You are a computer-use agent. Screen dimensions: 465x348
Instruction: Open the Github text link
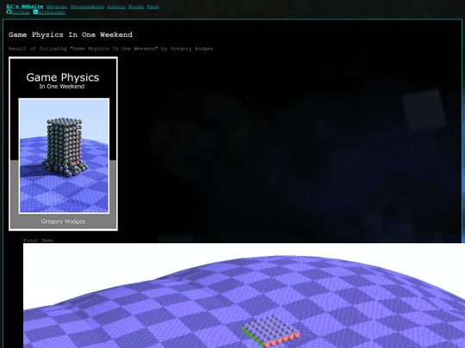click(x=21, y=12)
